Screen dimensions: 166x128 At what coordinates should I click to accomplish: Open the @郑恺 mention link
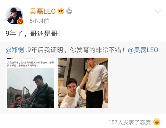[15, 50]
